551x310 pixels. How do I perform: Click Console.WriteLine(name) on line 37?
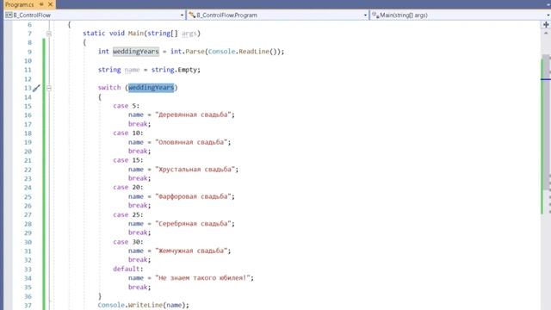(144, 305)
